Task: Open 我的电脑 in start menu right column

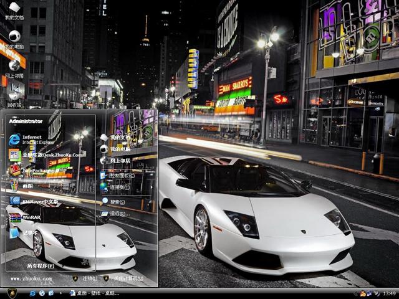Action: [x=115, y=149]
